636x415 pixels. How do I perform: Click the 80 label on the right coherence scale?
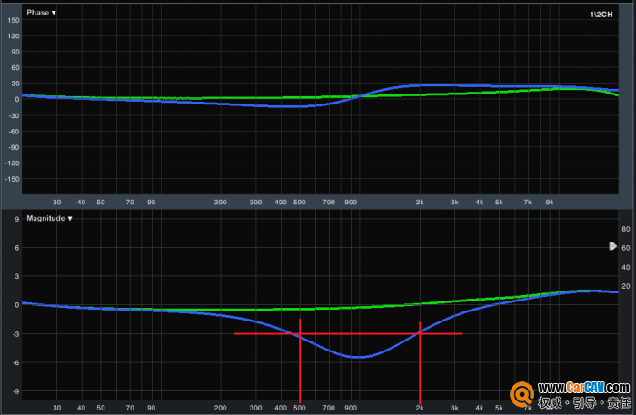625,229
